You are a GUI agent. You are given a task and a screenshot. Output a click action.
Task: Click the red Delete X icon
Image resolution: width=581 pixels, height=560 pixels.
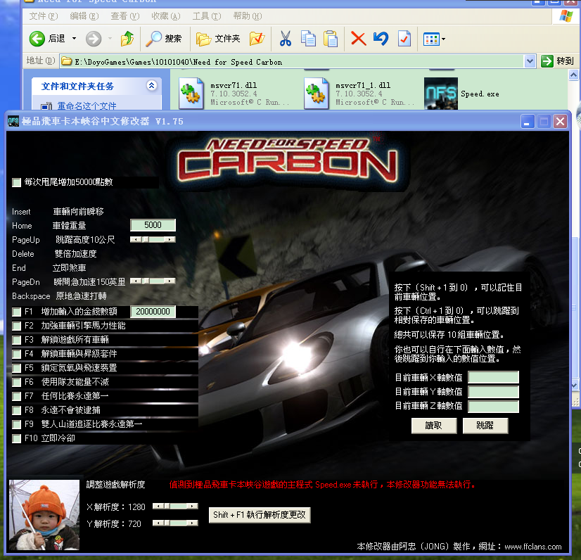[358, 39]
